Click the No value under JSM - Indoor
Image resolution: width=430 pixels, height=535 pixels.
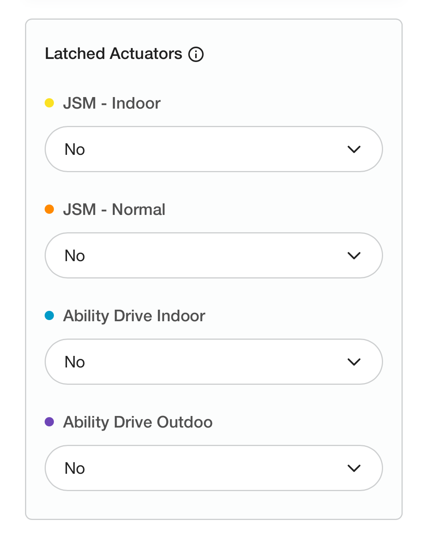click(75, 149)
